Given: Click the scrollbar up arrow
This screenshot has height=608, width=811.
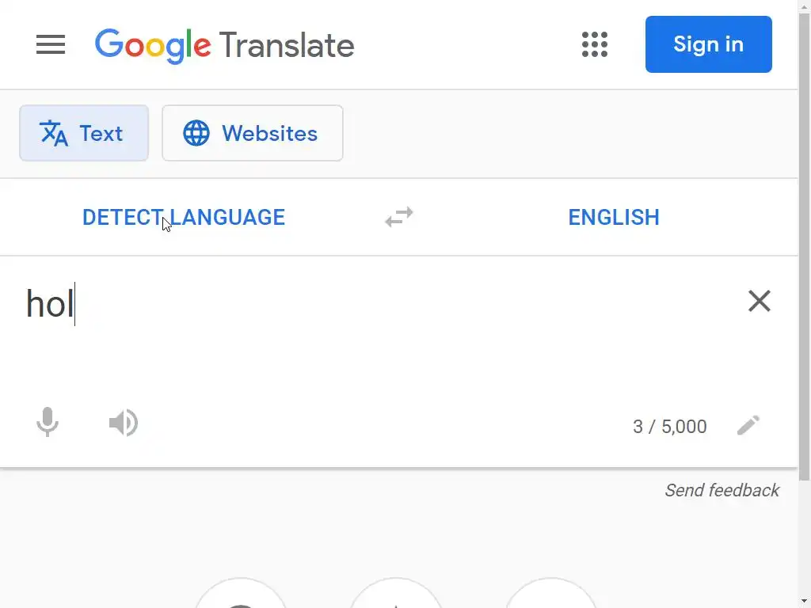Looking at the screenshot, I should click(x=804, y=6).
